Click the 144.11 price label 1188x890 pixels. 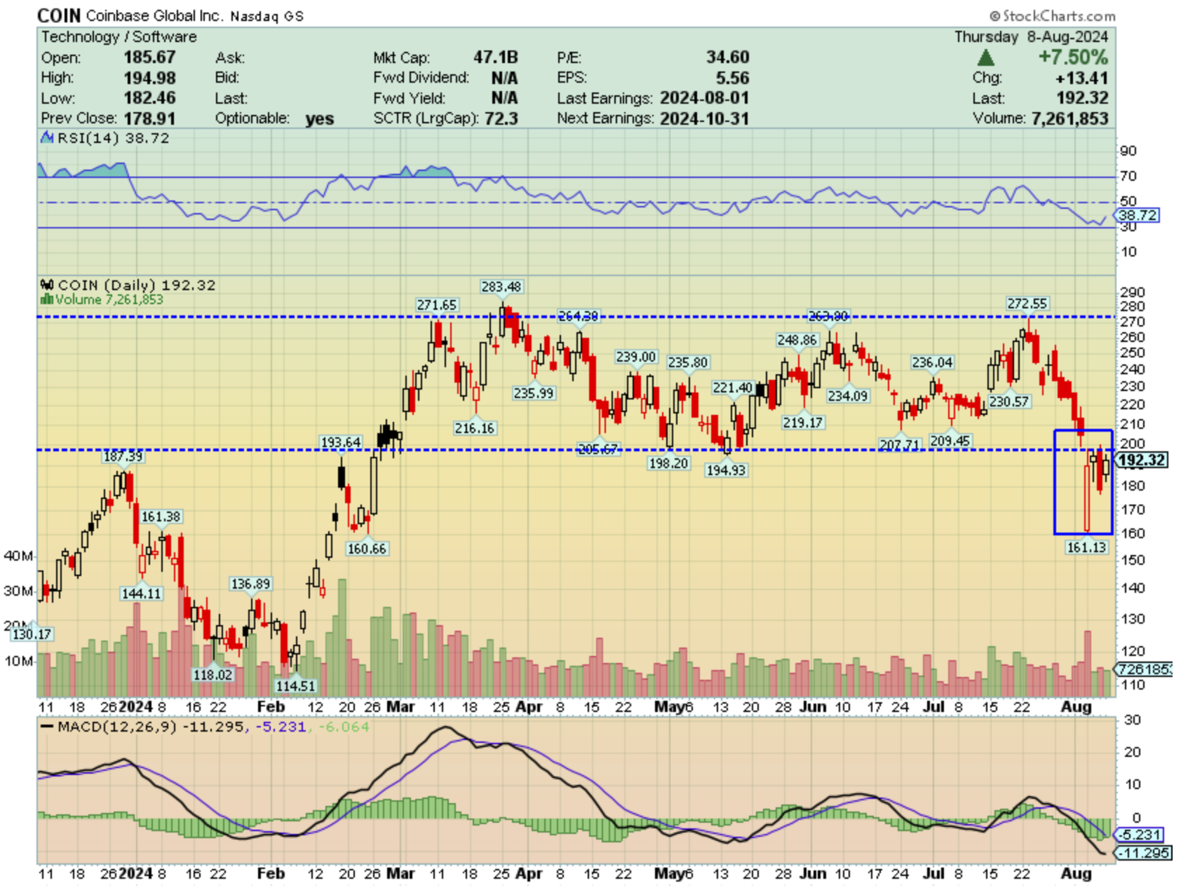click(x=141, y=594)
